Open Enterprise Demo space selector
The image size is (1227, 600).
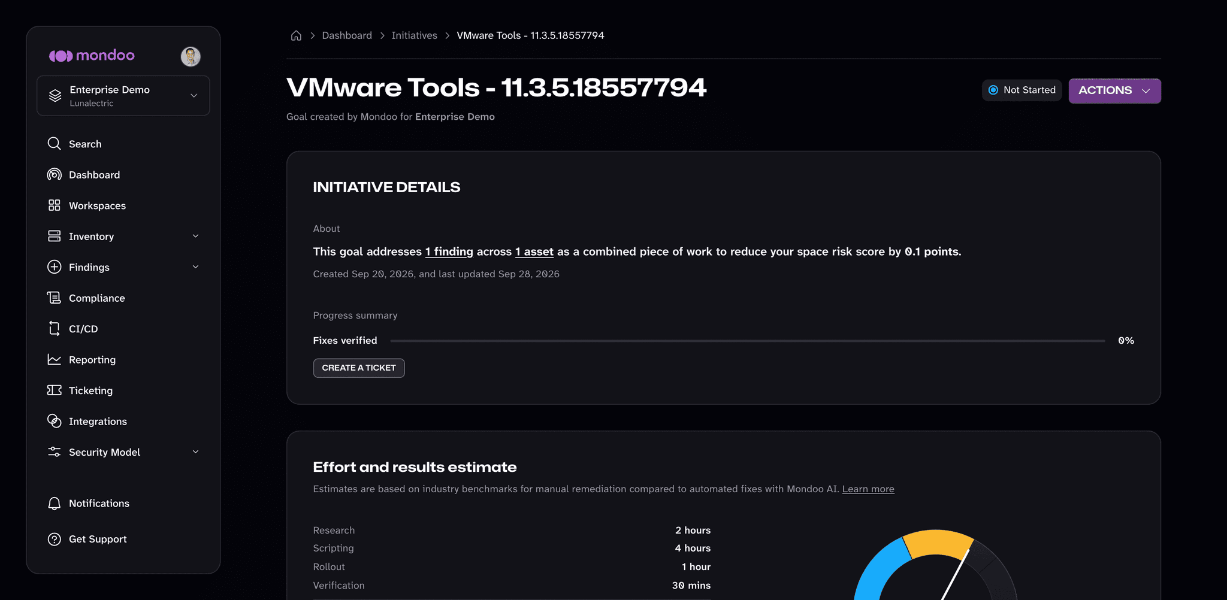click(123, 96)
